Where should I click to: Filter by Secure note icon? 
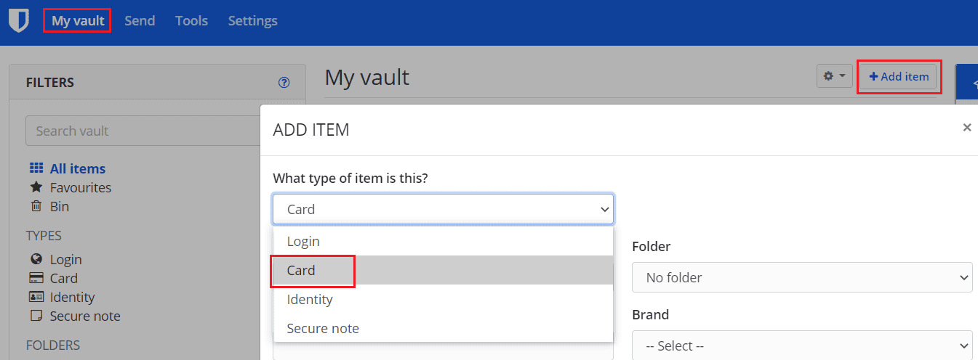click(36, 316)
